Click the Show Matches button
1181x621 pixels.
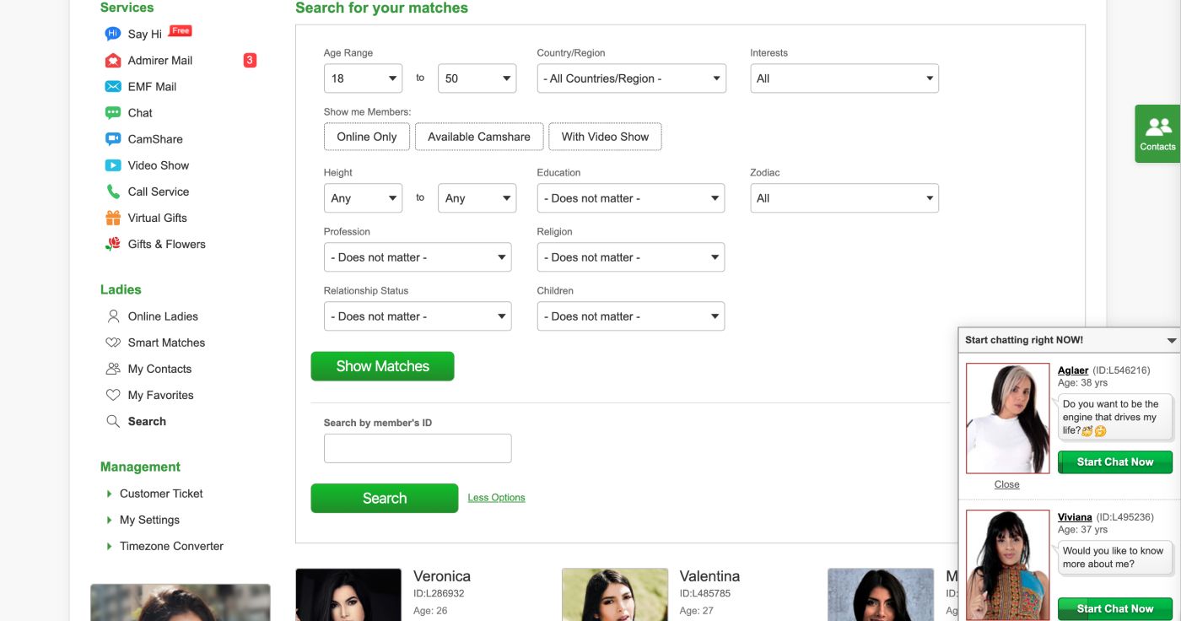point(383,366)
